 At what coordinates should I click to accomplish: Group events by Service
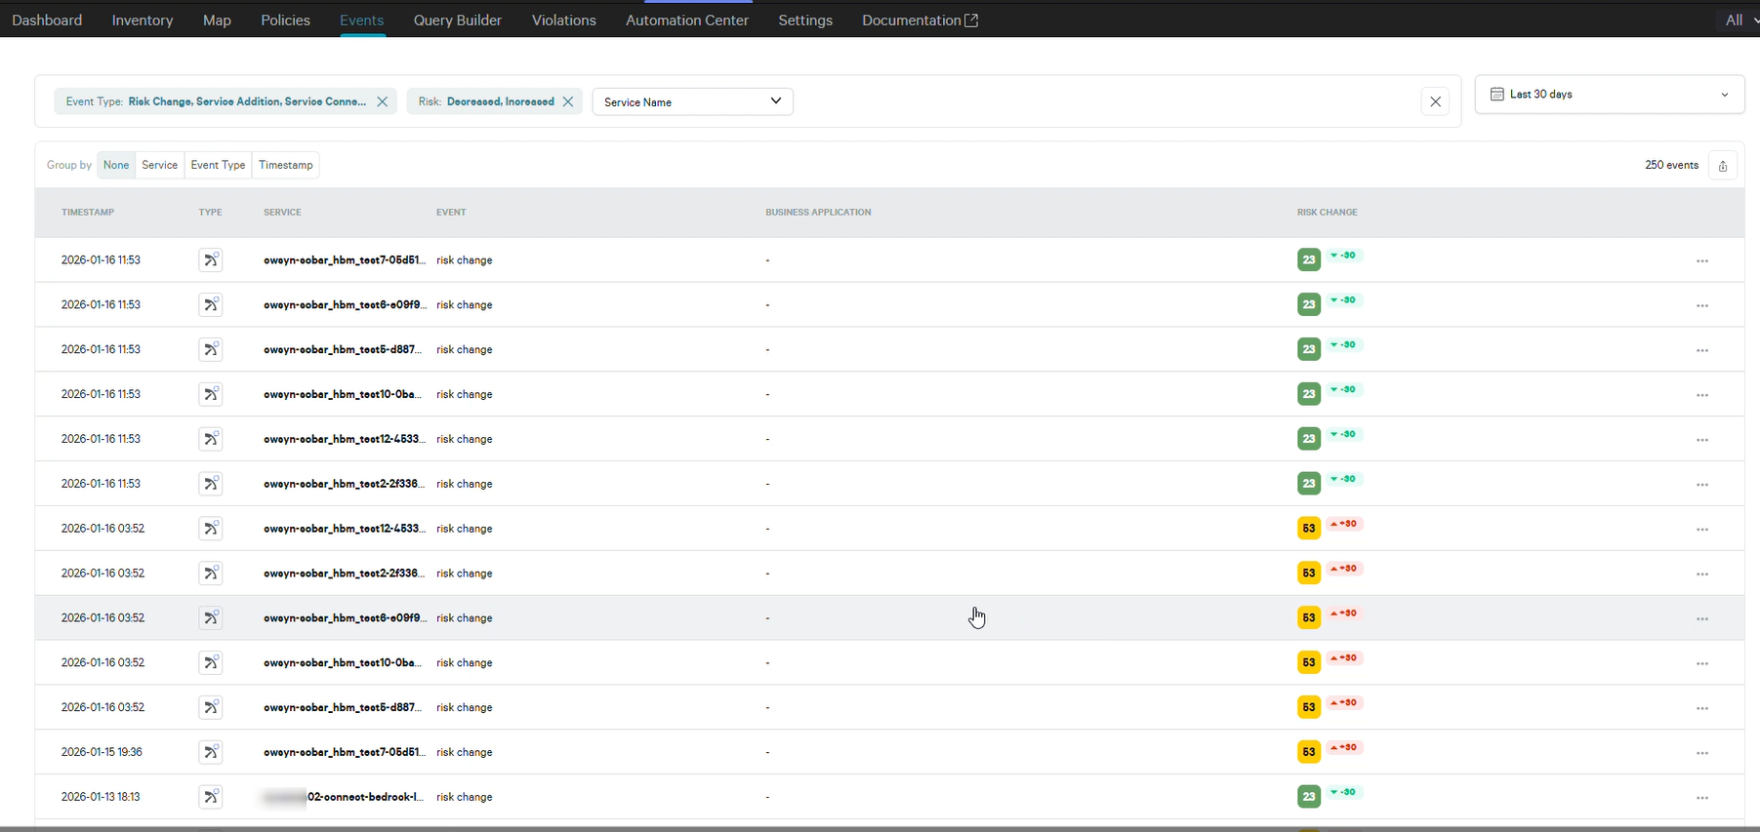(159, 165)
